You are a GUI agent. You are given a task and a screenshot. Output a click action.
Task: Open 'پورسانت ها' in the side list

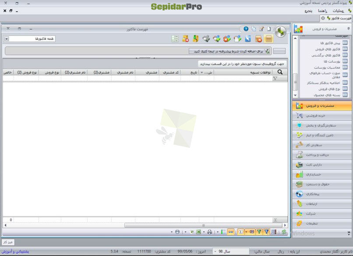pyautogui.click(x=332, y=61)
